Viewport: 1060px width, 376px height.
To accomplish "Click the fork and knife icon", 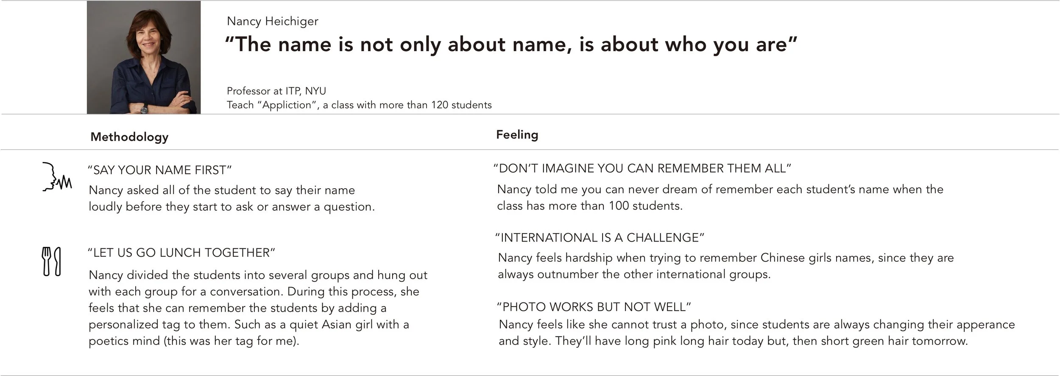I will (51, 261).
